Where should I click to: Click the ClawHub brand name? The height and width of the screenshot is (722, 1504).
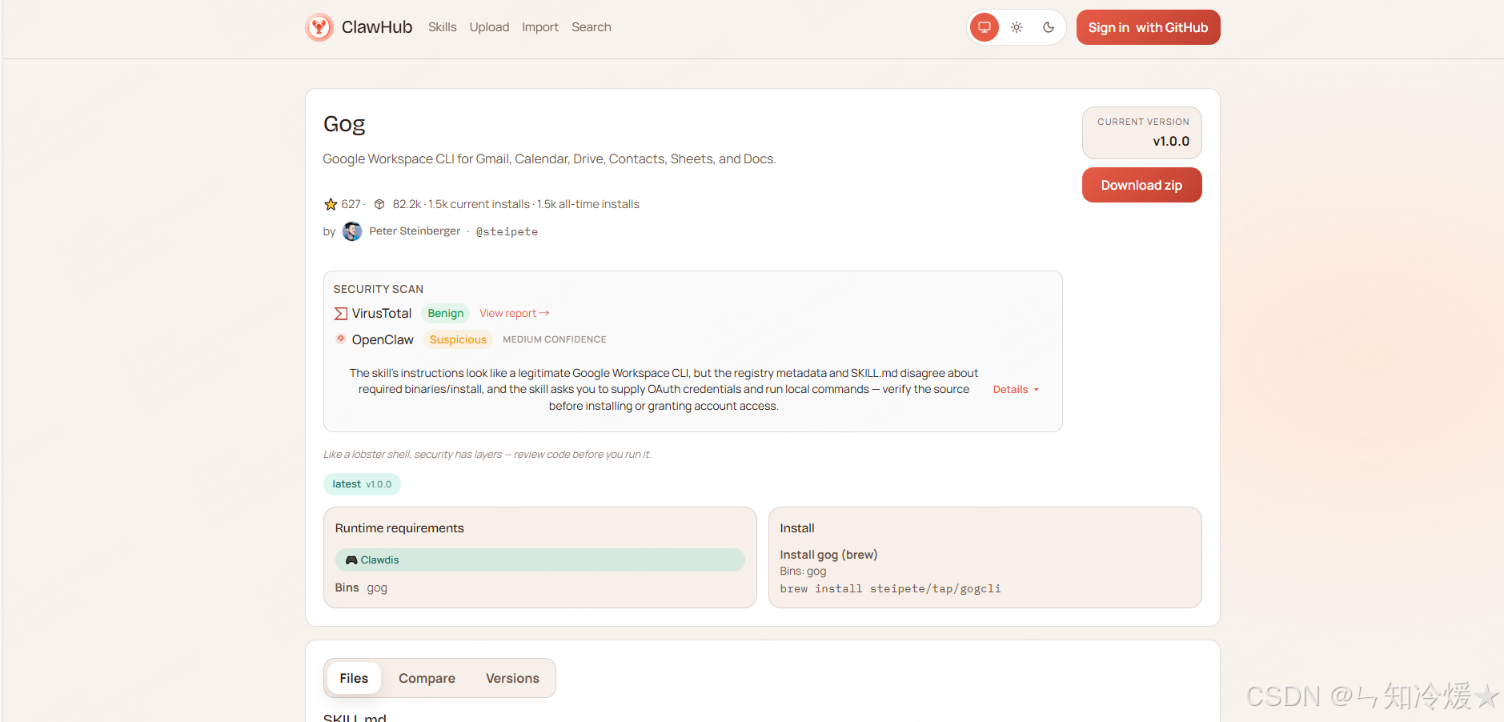(377, 27)
